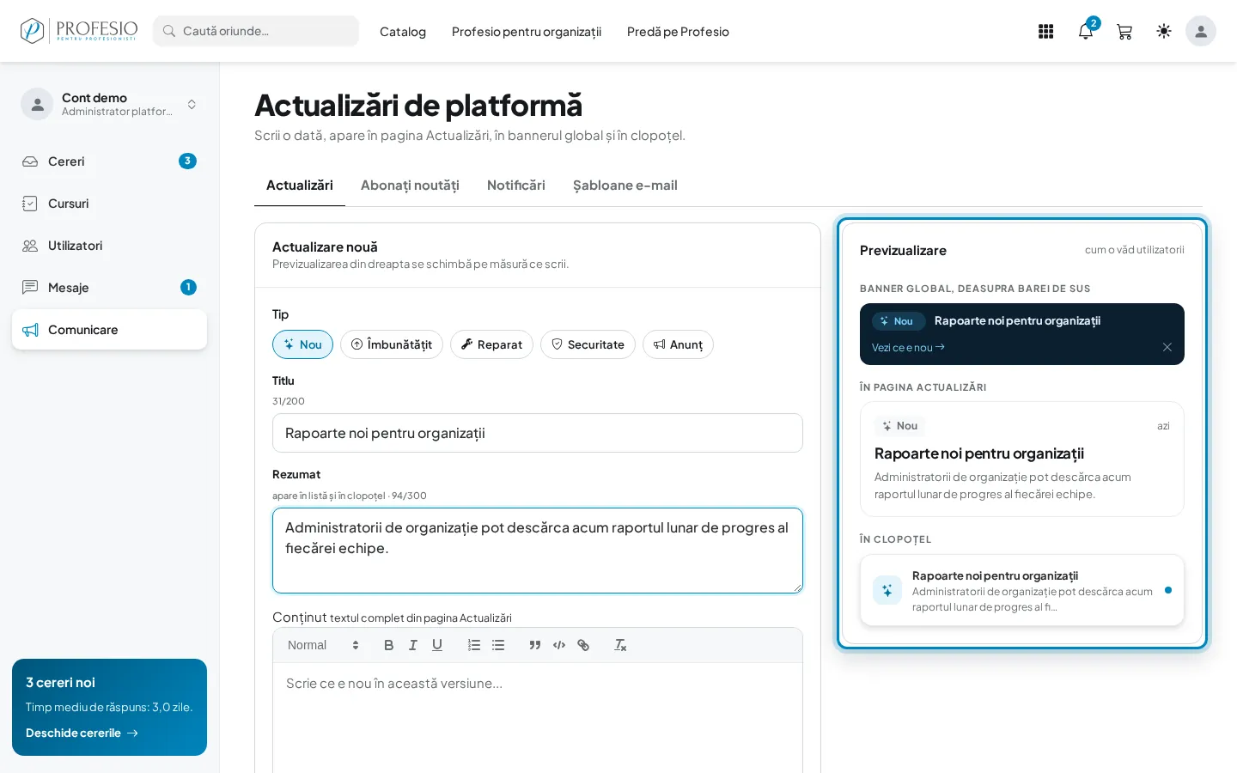Insert a bullet list
The height and width of the screenshot is (773, 1237).
tap(498, 645)
